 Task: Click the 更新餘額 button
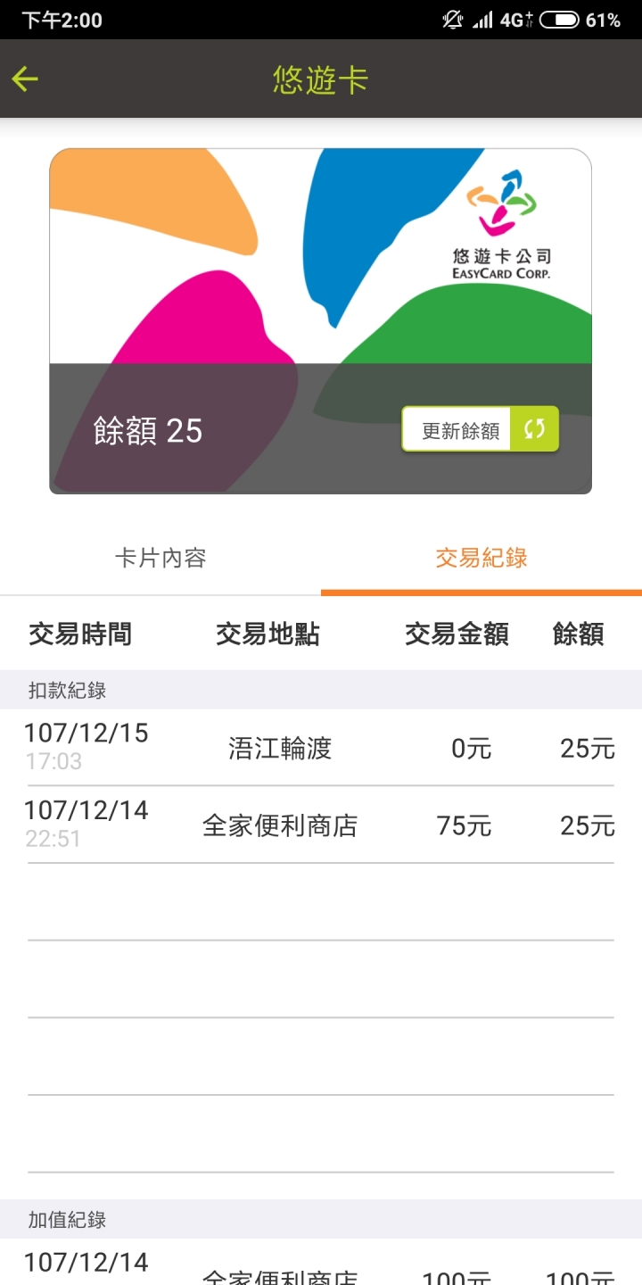pos(481,429)
